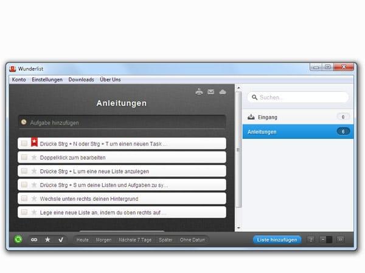Filter tasks due Später
The height and width of the screenshot is (273, 365).
165,240
